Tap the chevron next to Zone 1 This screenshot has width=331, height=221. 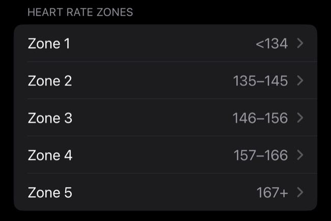click(300, 43)
